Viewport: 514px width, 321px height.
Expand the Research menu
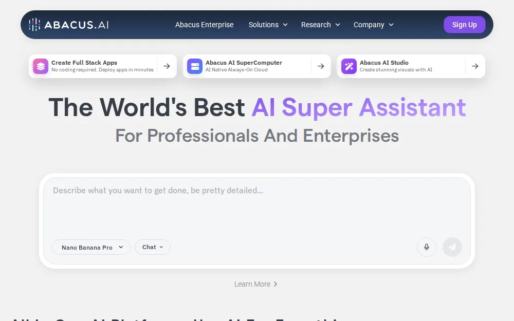(x=320, y=25)
